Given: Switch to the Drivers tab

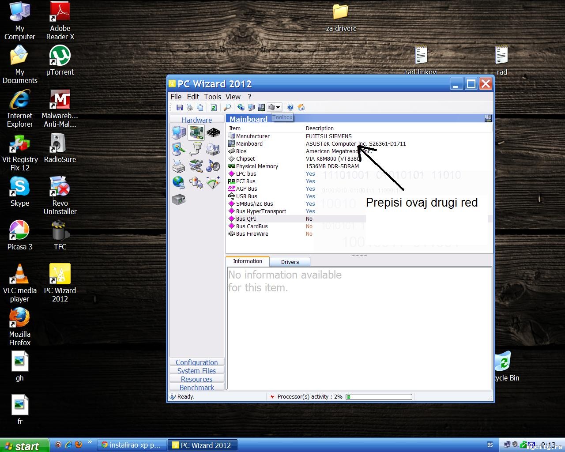Looking at the screenshot, I should click(290, 262).
